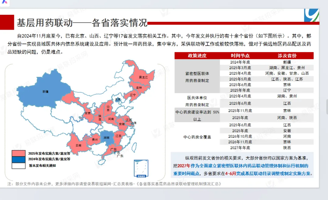This screenshot has width=328, height=200.
Task: Open the South China Sea inset map thumbnail
Action: point(141,169)
